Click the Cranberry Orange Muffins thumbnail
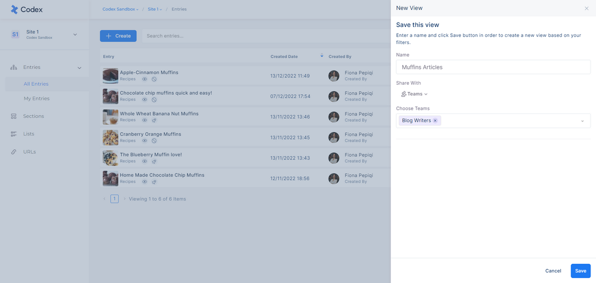This screenshot has width=596, height=283. [110, 137]
